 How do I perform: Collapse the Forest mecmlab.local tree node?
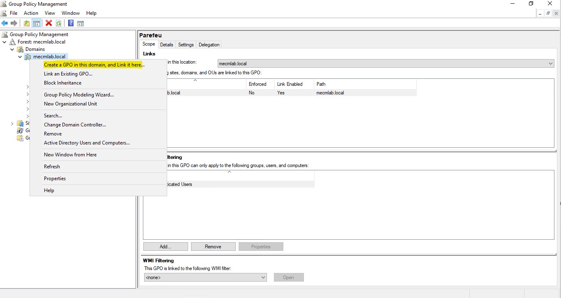coord(4,41)
